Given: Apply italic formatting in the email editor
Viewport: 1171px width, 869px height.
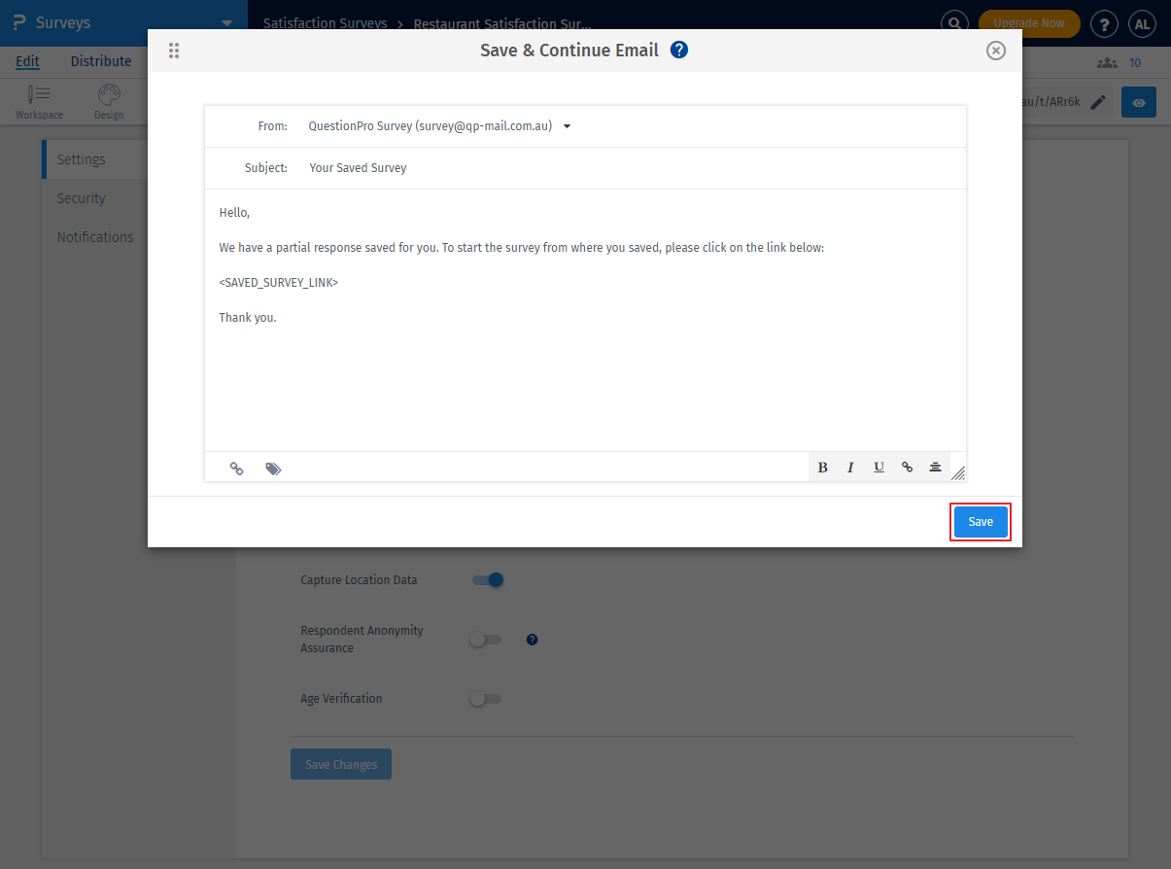Looking at the screenshot, I should click(850, 467).
